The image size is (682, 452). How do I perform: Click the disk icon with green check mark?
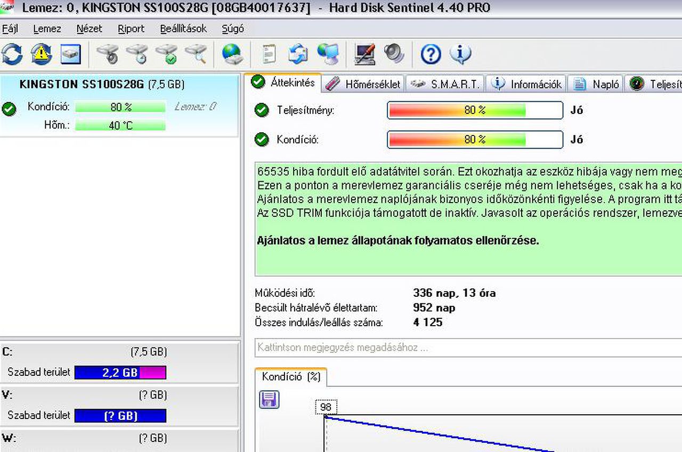pyautogui.click(x=166, y=54)
